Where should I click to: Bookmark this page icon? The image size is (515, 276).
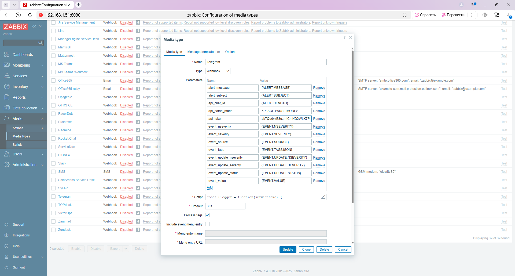coord(404,15)
